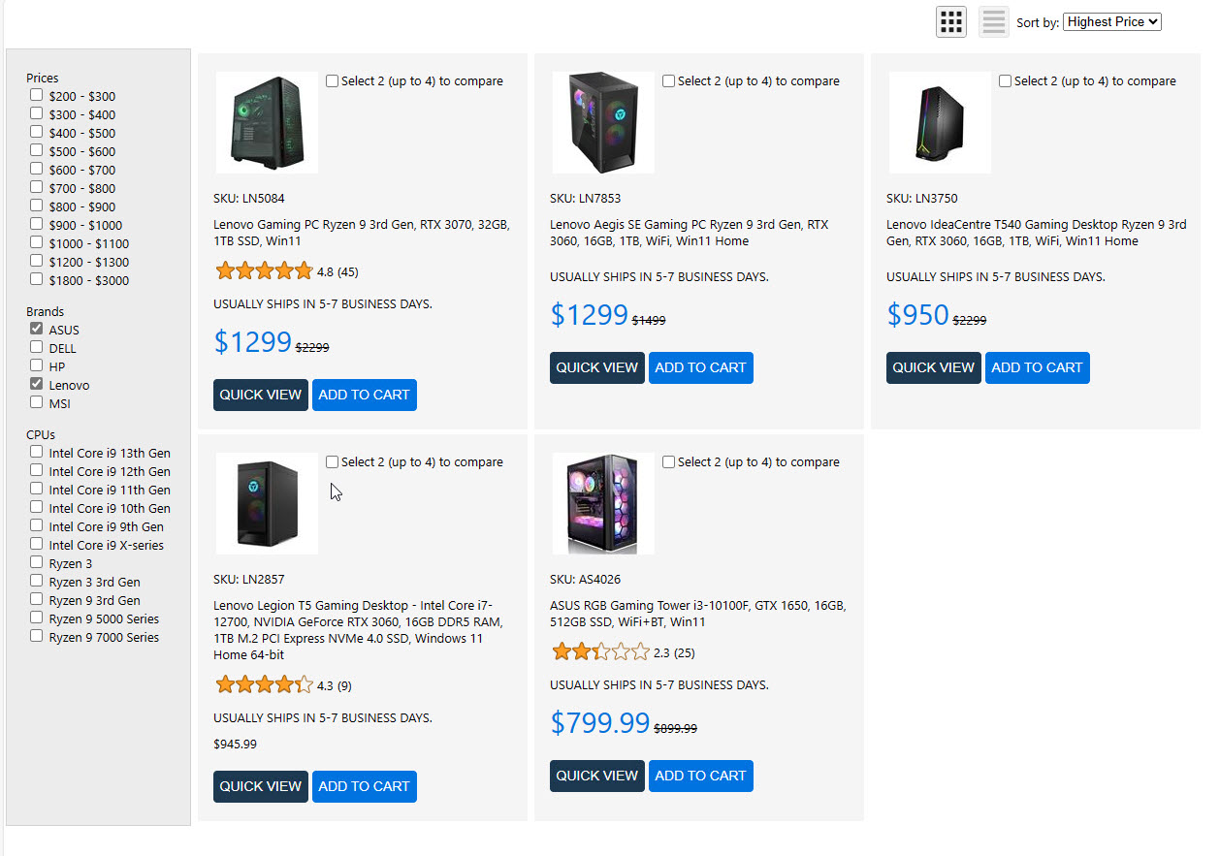Enable Intel Core i9 13th Gen filter

pyautogui.click(x=37, y=453)
